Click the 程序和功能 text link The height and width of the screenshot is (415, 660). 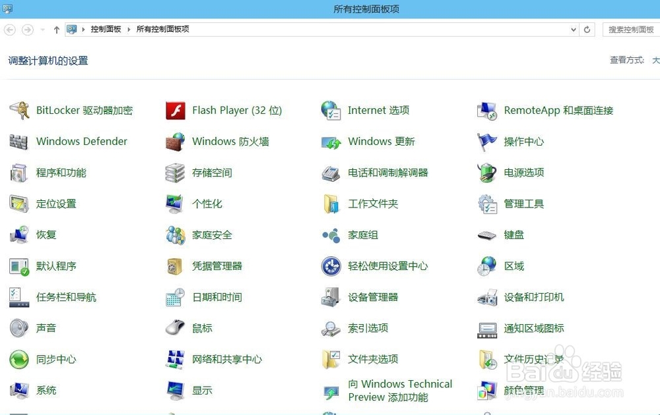click(61, 173)
